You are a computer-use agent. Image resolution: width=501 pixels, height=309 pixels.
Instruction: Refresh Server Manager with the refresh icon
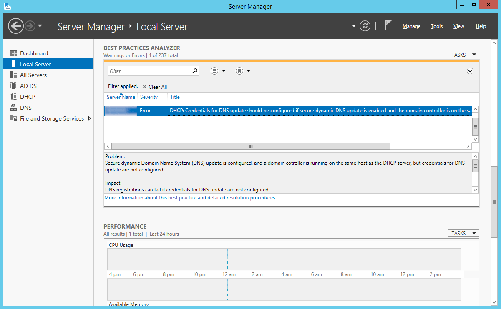365,26
